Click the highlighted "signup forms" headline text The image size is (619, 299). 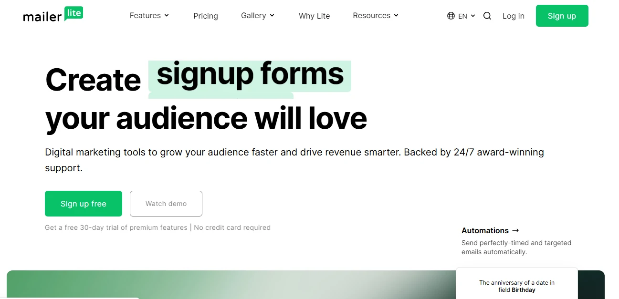pyautogui.click(x=250, y=76)
